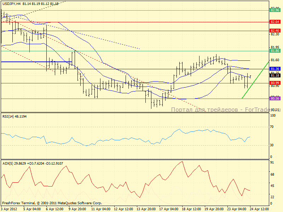283x212 pixels.
Task: Select the red 80.99 price level tag
Action: (x=275, y=83)
